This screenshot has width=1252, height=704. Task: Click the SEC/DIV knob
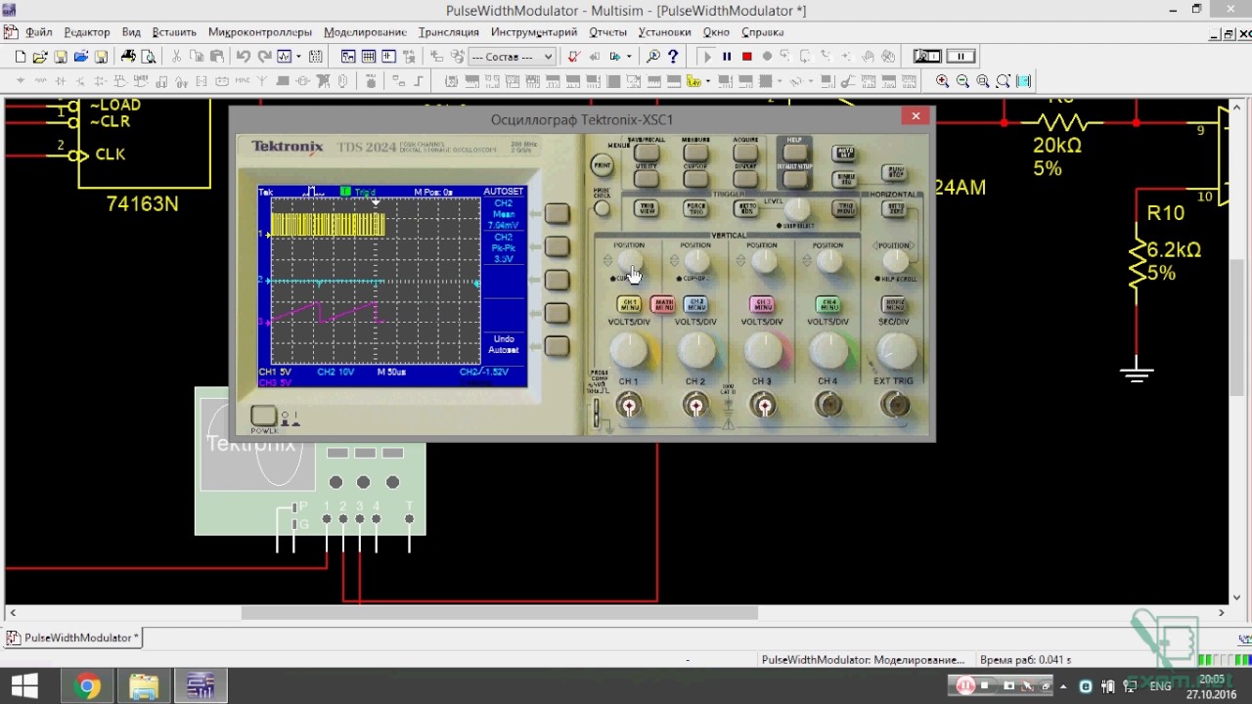pyautogui.click(x=895, y=351)
